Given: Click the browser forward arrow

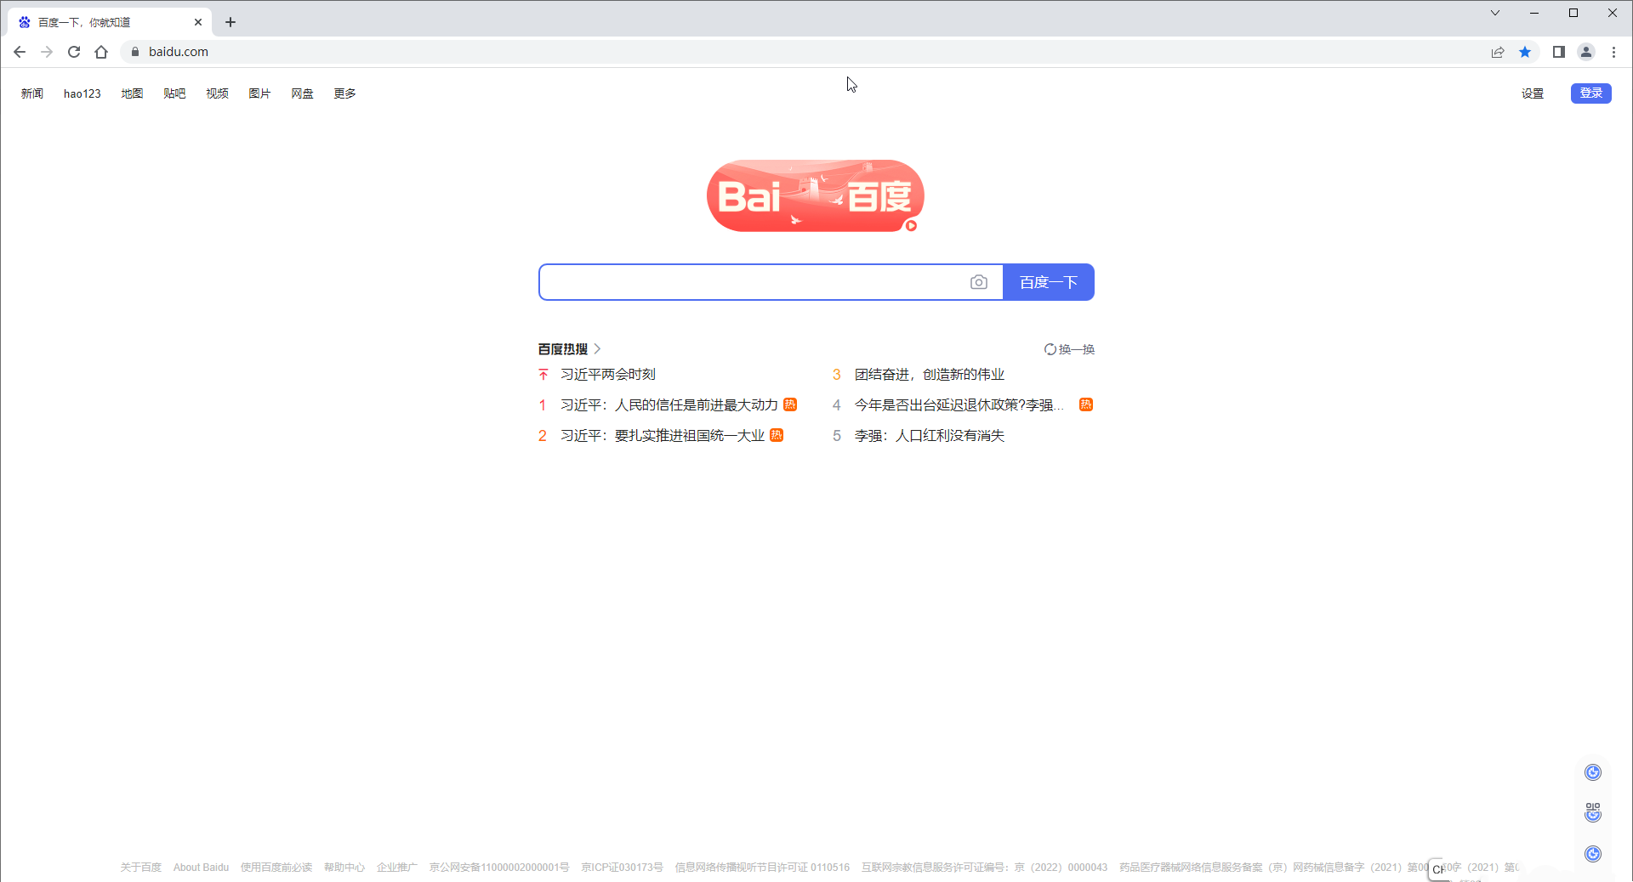Looking at the screenshot, I should tap(47, 52).
